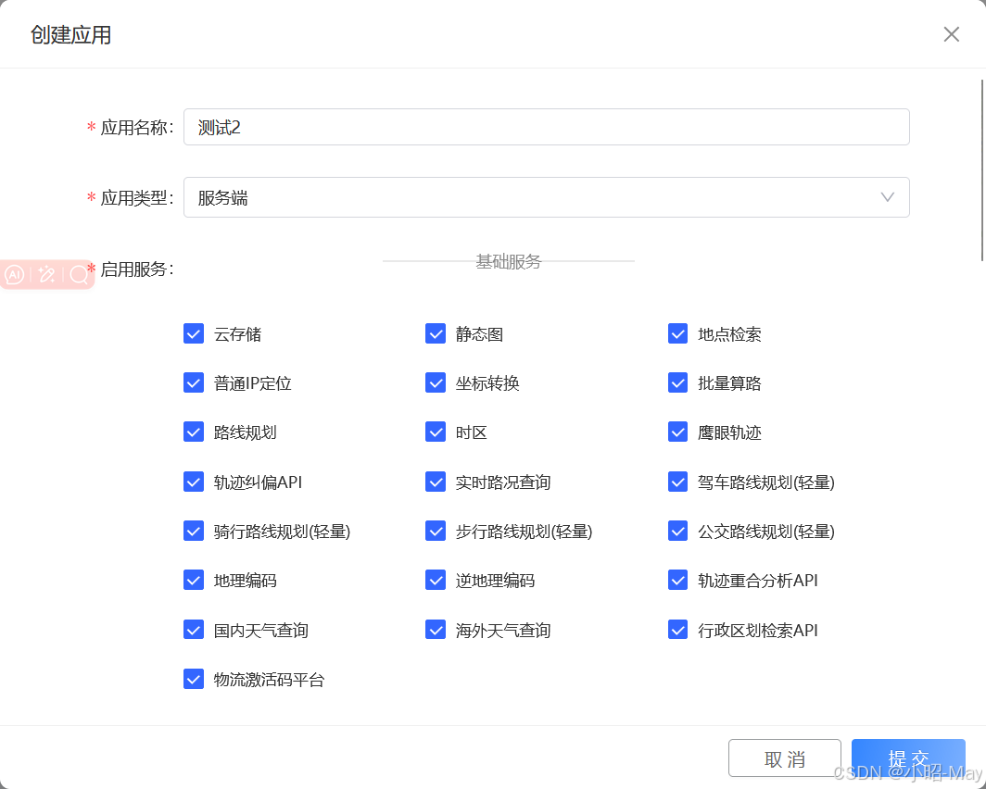Uncheck the 地理编码 checkbox
Viewport: 986px width, 789px height.
[x=194, y=580]
